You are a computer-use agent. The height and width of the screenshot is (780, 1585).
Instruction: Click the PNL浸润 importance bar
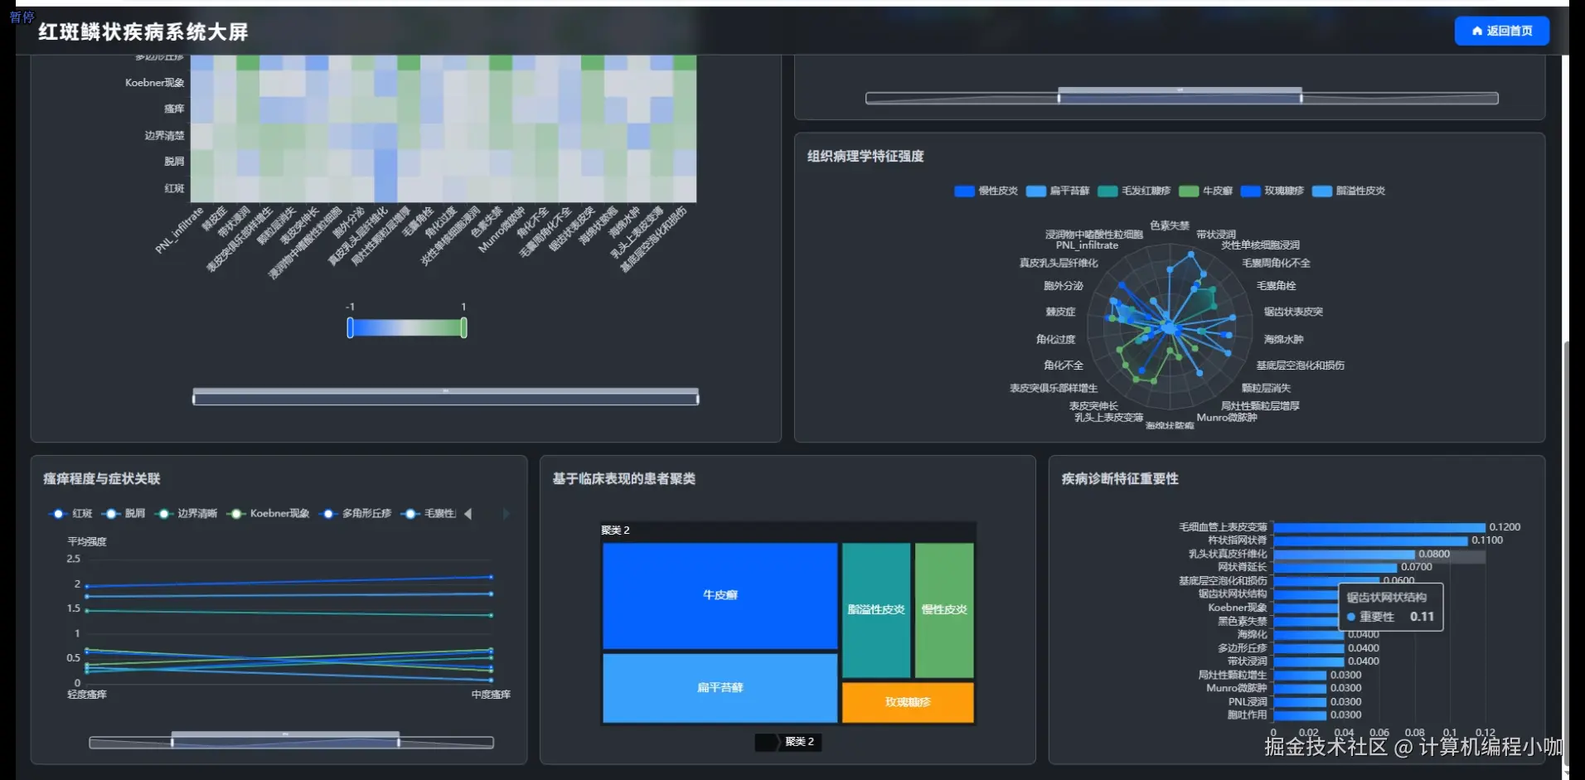click(x=1300, y=702)
